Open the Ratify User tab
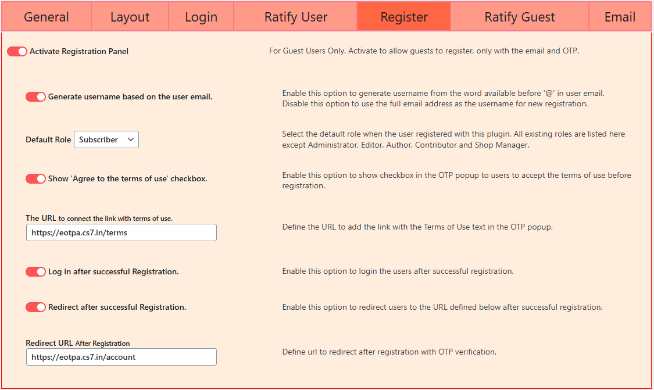The width and height of the screenshot is (654, 390). pyautogui.click(x=296, y=17)
